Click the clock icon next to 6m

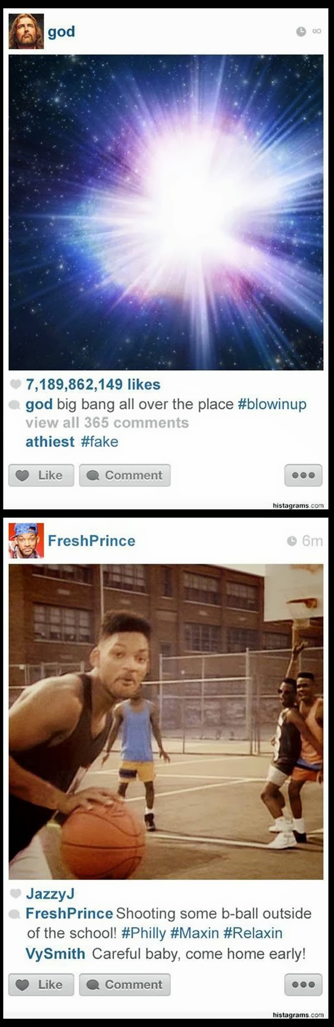click(292, 541)
